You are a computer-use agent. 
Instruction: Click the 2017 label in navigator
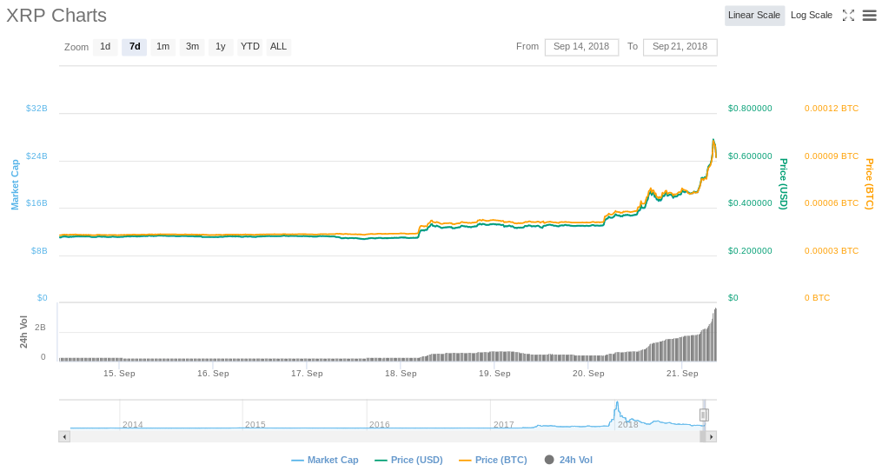(504, 424)
